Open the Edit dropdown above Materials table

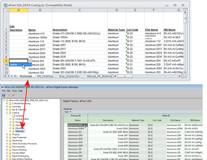click(68, 112)
